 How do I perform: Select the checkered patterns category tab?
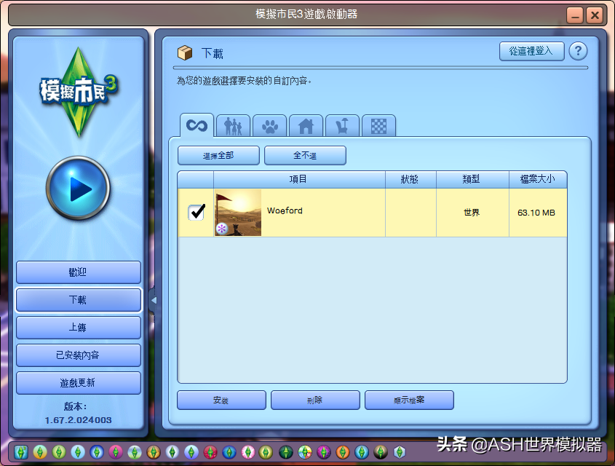tap(378, 125)
